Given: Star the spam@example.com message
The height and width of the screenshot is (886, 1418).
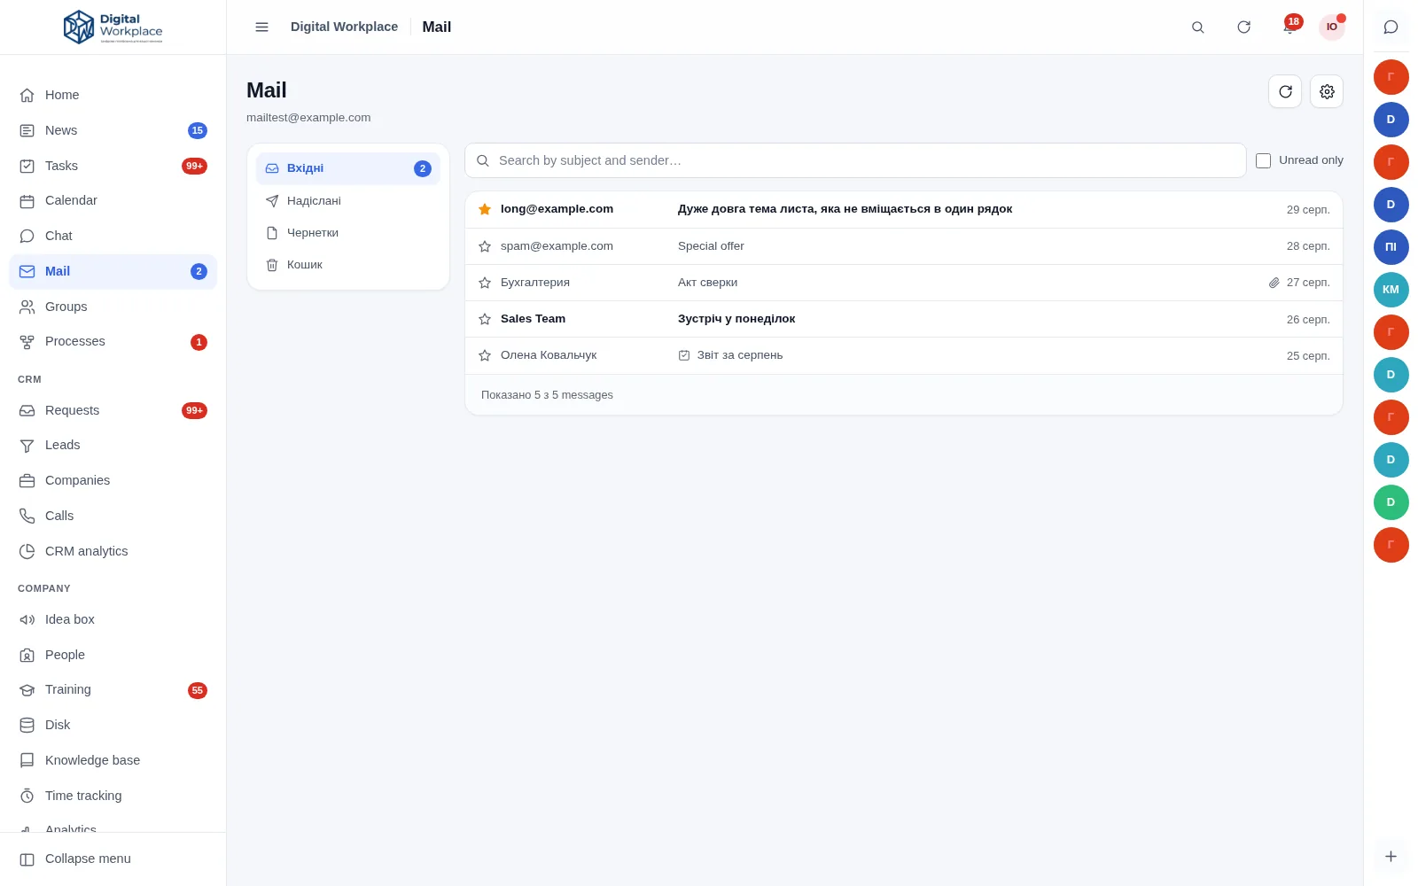Looking at the screenshot, I should click(x=485, y=246).
